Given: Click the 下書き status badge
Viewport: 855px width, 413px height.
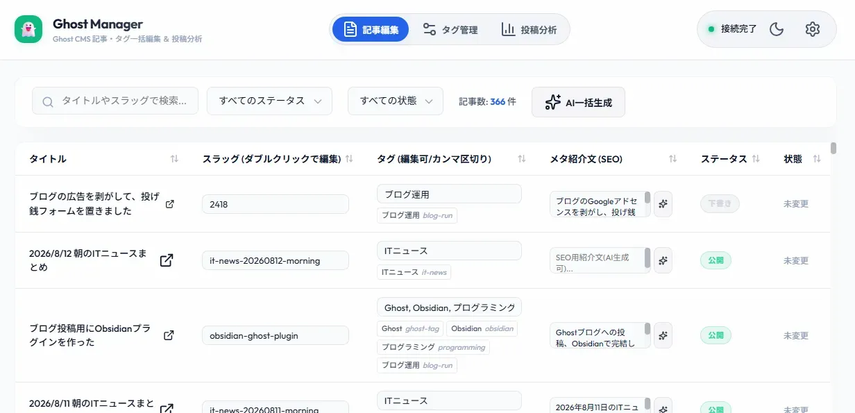Looking at the screenshot, I should pyautogui.click(x=720, y=204).
